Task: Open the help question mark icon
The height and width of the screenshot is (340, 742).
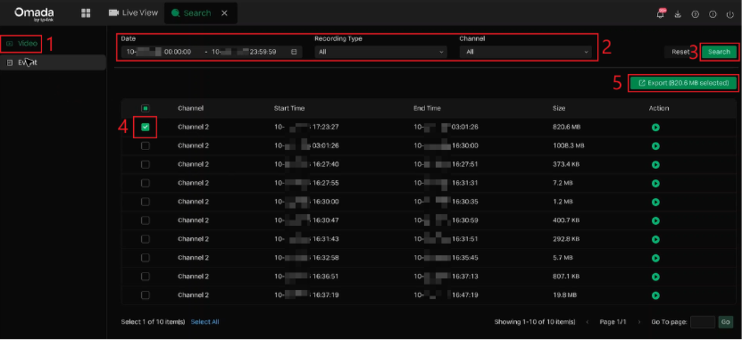Action: click(695, 14)
